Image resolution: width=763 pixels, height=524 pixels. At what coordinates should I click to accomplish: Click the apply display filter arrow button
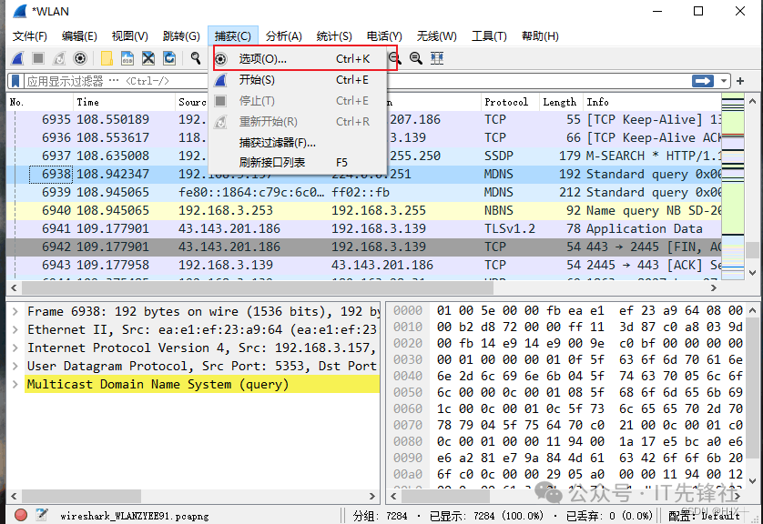click(703, 81)
